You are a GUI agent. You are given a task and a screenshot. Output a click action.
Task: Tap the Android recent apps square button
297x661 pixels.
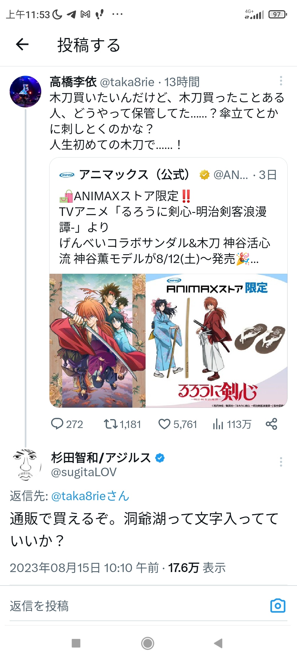point(76,643)
